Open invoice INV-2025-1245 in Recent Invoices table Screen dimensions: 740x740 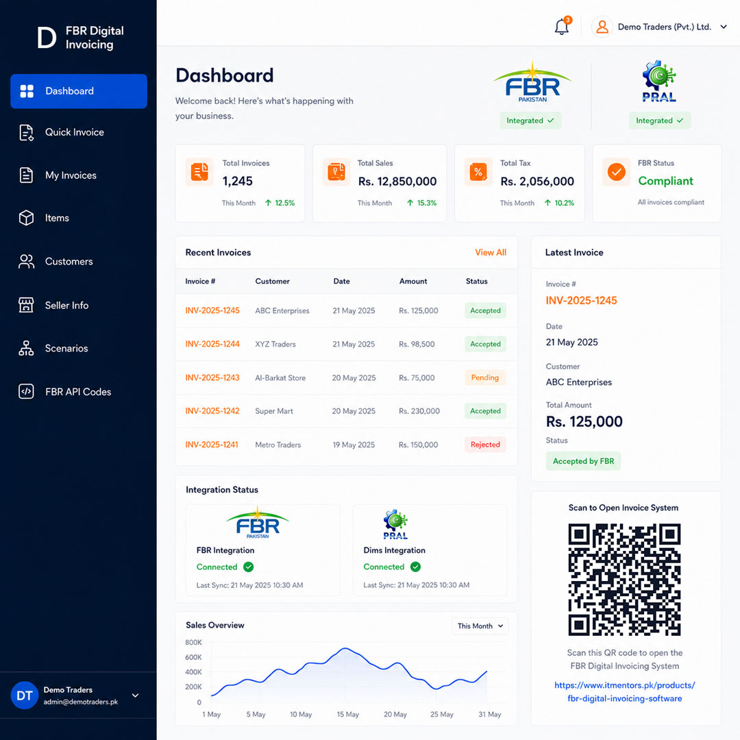point(212,310)
